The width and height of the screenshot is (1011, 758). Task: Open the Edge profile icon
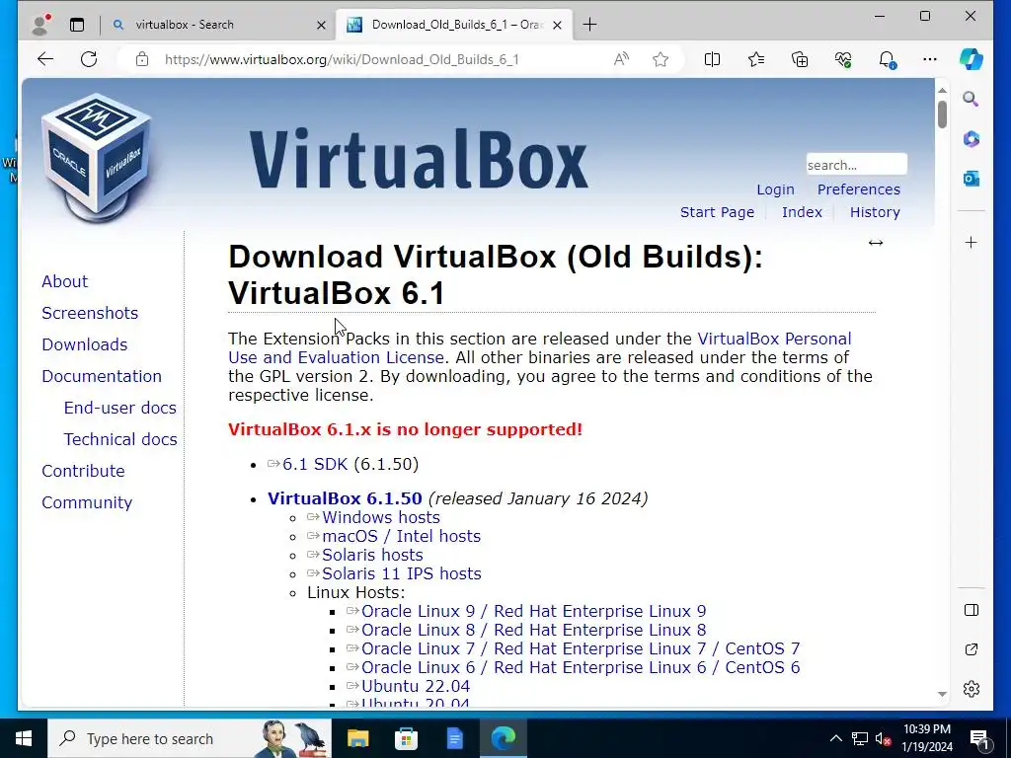tap(40, 25)
